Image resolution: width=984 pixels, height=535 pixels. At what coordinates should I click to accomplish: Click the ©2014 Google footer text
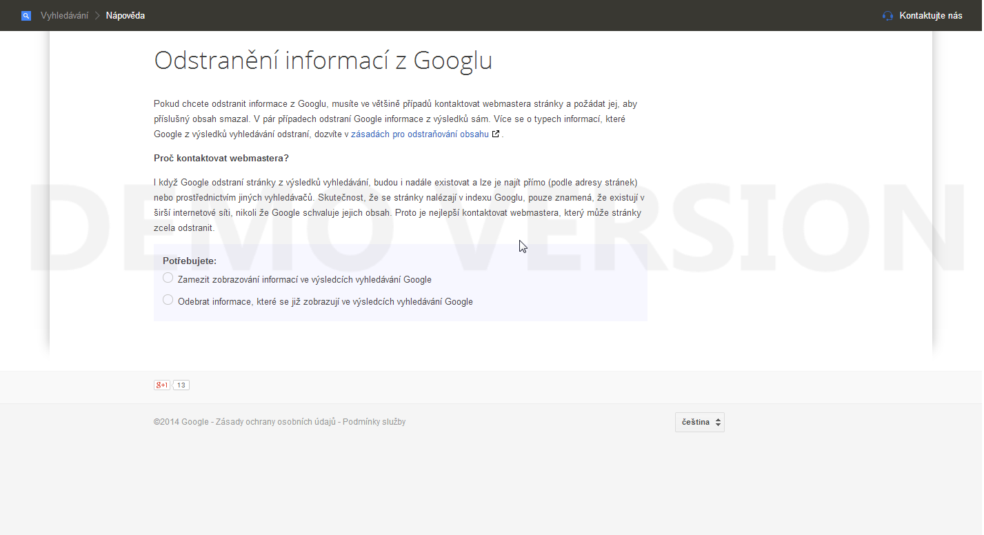tap(181, 421)
